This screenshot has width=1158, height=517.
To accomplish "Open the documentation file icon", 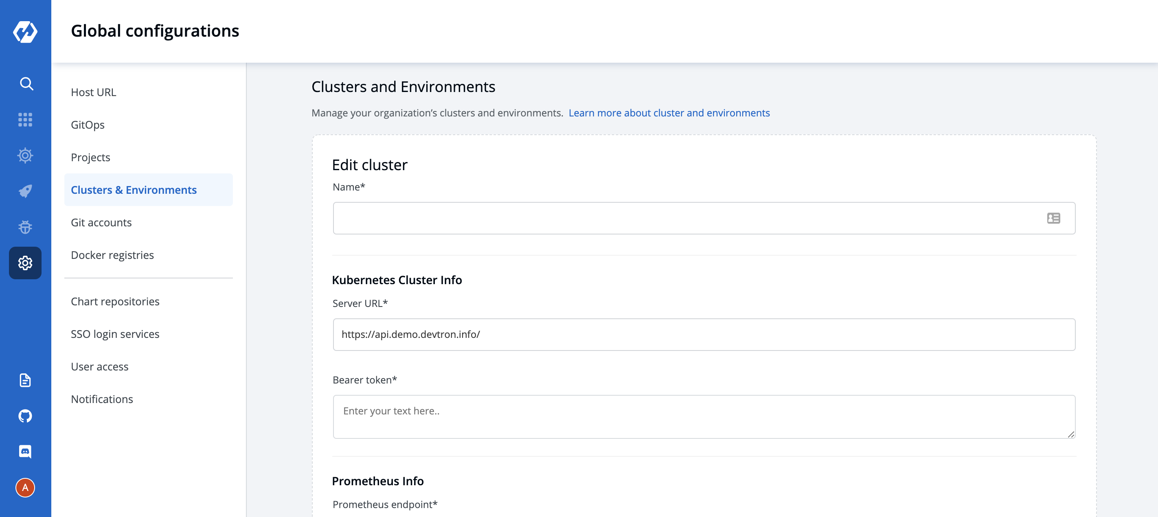I will point(25,380).
